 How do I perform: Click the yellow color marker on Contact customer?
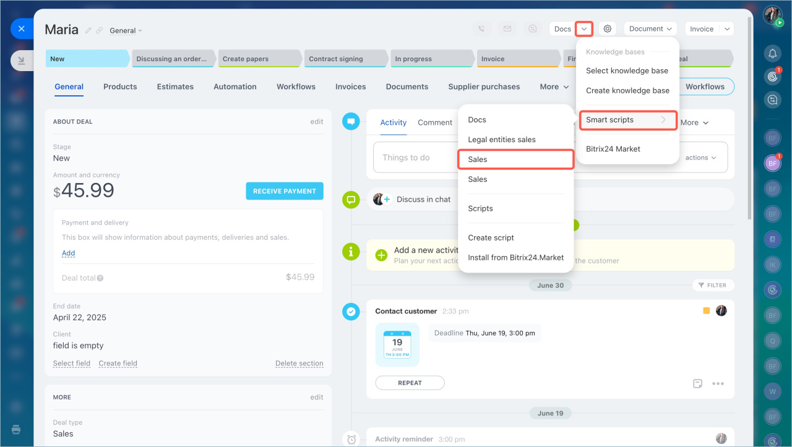[706, 311]
